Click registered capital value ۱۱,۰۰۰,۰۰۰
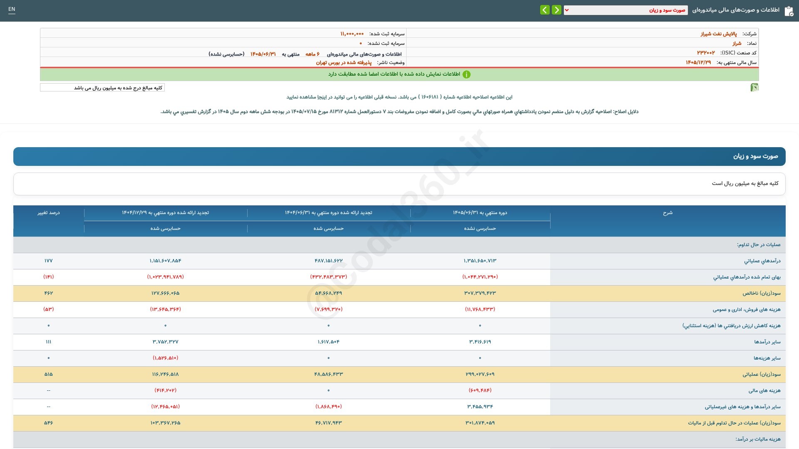Screen dimensions: 799x449 pyautogui.click(x=352, y=34)
